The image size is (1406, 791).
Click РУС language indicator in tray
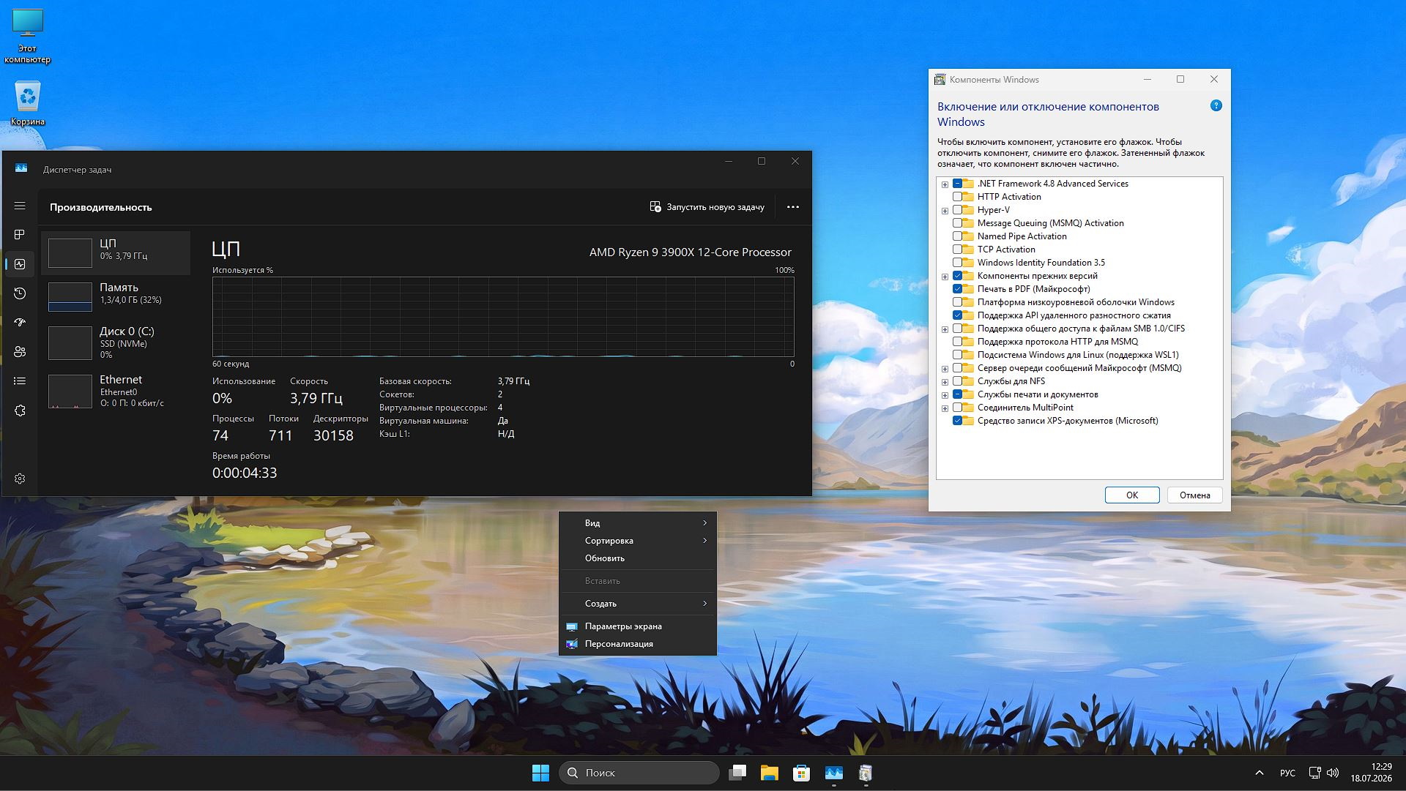click(x=1287, y=773)
